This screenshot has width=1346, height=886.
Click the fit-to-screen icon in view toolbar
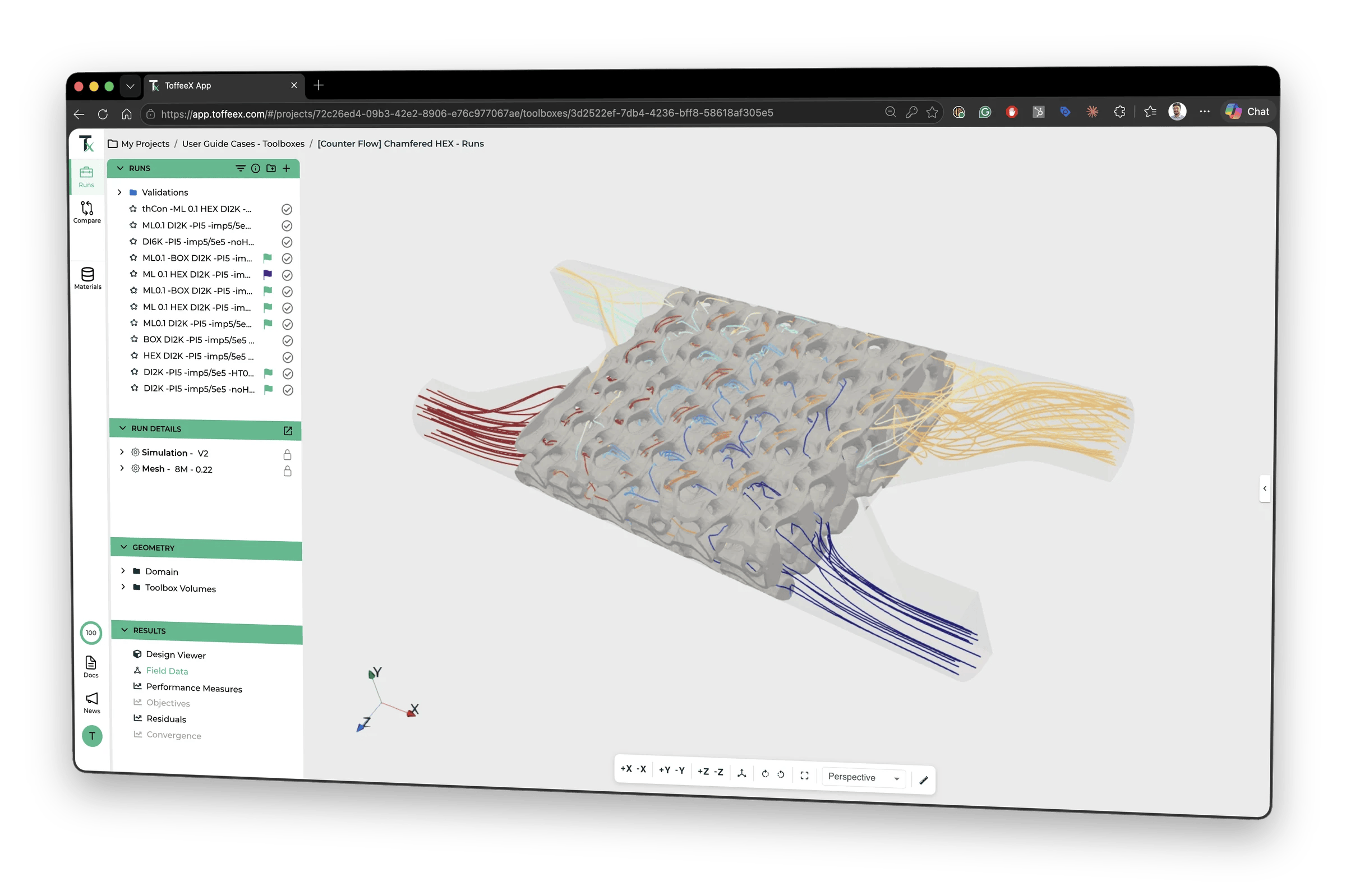(x=805, y=776)
